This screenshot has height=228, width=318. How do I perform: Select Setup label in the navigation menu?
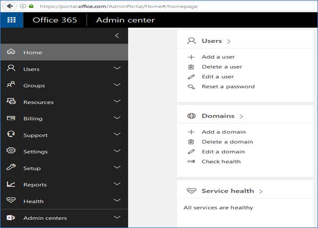(x=32, y=168)
